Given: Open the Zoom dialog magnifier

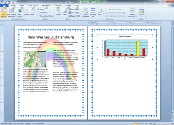Looking at the screenshot, I should [58, 12].
